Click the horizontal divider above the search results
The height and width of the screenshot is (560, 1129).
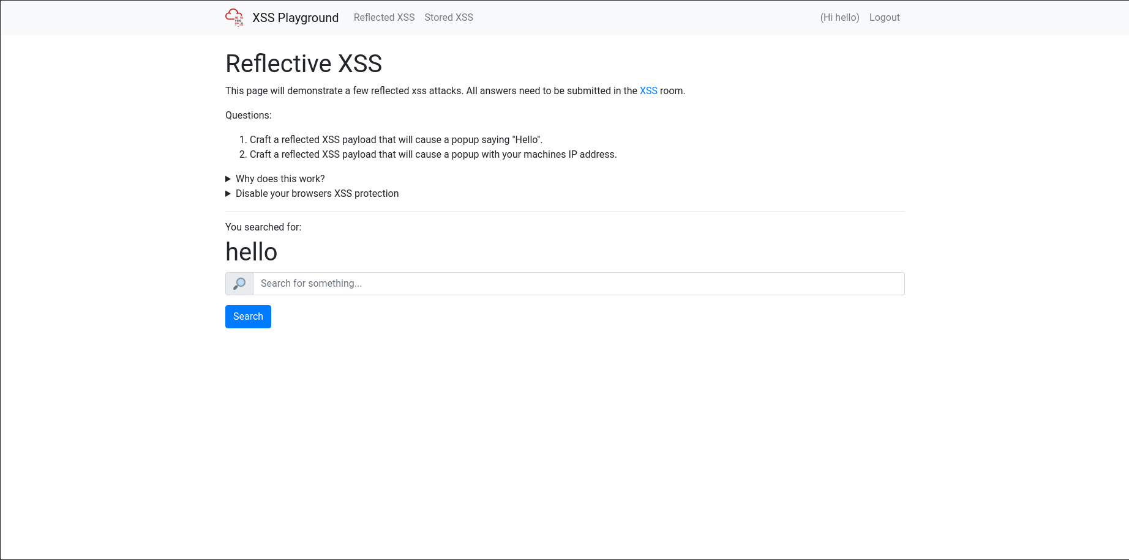click(564, 211)
